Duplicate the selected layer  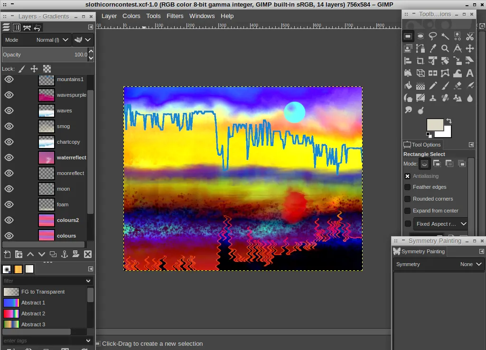pyautogui.click(x=53, y=254)
